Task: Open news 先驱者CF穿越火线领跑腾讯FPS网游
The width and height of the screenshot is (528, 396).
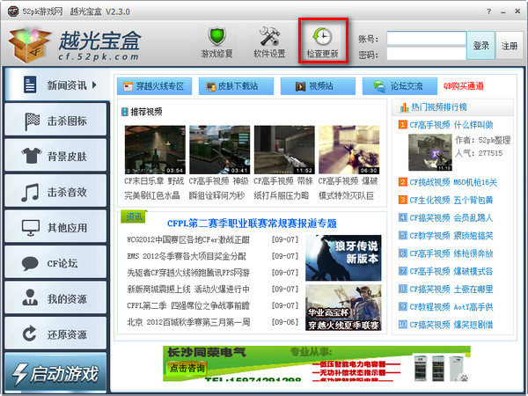Action: tap(188, 273)
